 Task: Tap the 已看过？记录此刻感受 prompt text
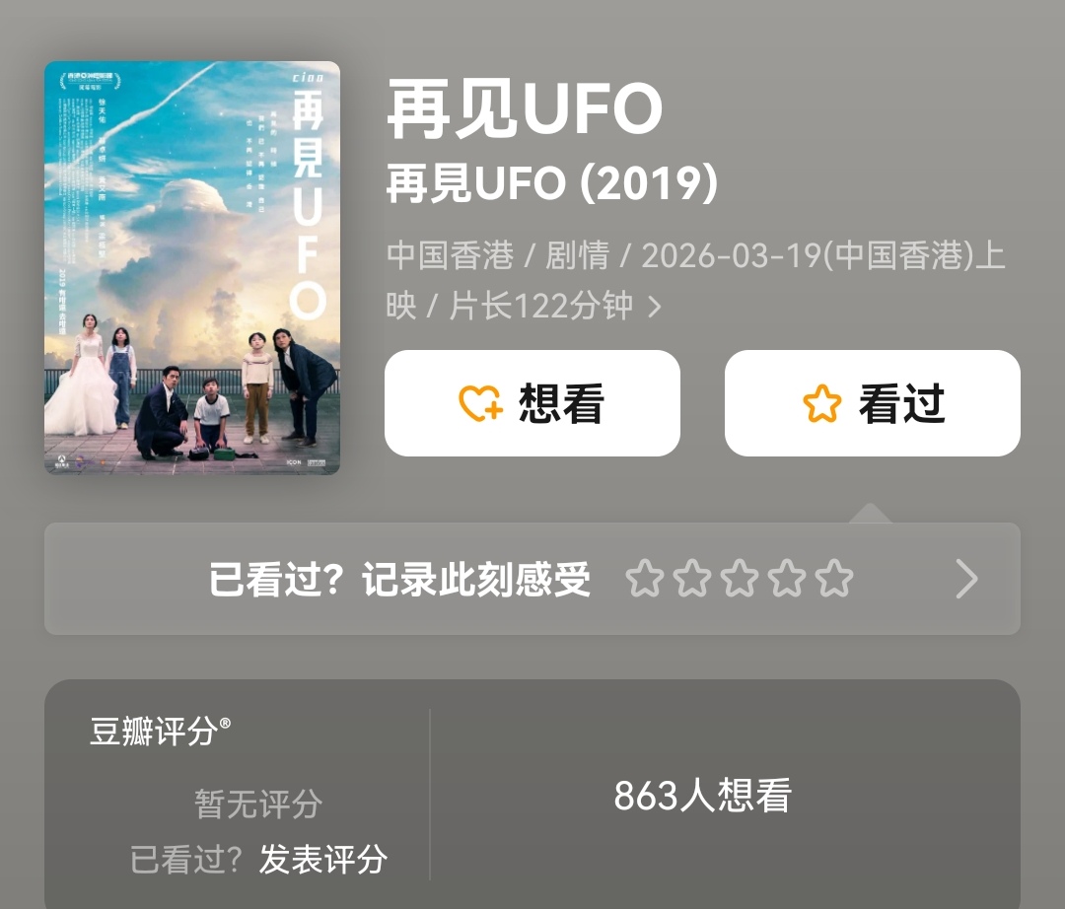pos(399,580)
